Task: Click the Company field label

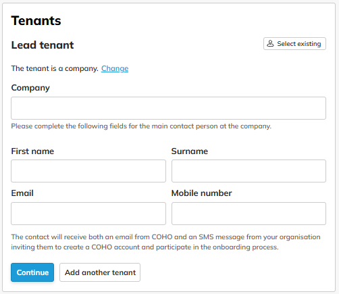Action: click(30, 88)
